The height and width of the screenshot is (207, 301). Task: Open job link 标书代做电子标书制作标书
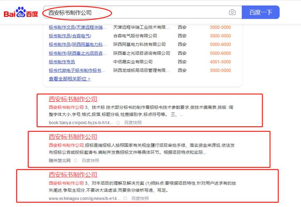pyautogui.click(x=77, y=70)
